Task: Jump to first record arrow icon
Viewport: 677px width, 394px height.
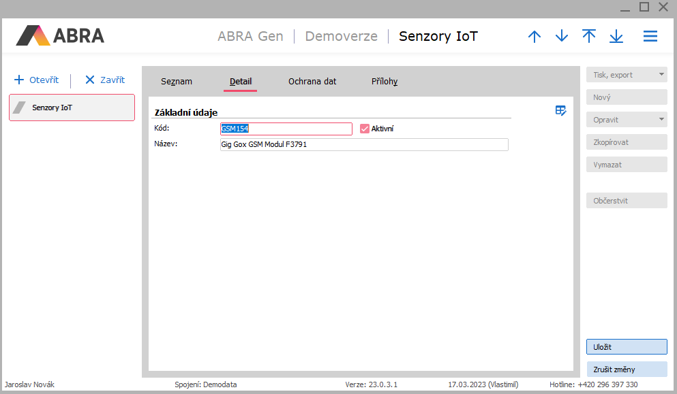Action: tap(589, 37)
